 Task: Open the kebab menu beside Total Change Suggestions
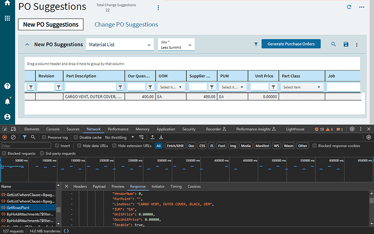click(158, 8)
